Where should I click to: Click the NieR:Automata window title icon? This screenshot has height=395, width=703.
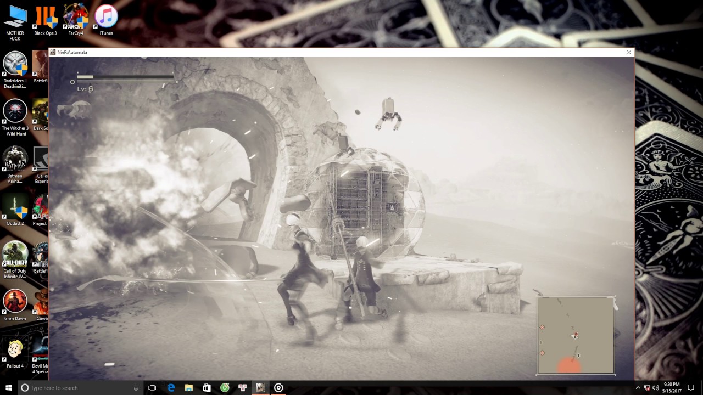point(53,52)
